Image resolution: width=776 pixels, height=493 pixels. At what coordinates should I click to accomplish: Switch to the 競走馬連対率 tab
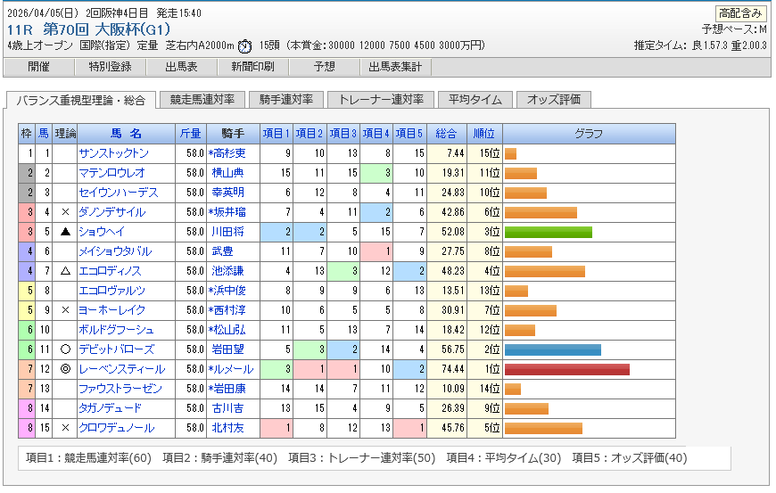202,99
